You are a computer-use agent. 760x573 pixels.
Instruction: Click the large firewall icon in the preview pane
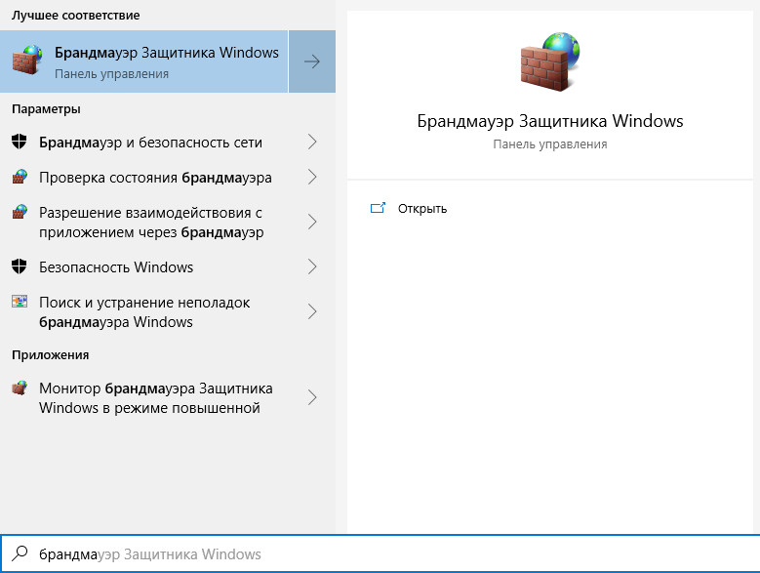click(550, 61)
